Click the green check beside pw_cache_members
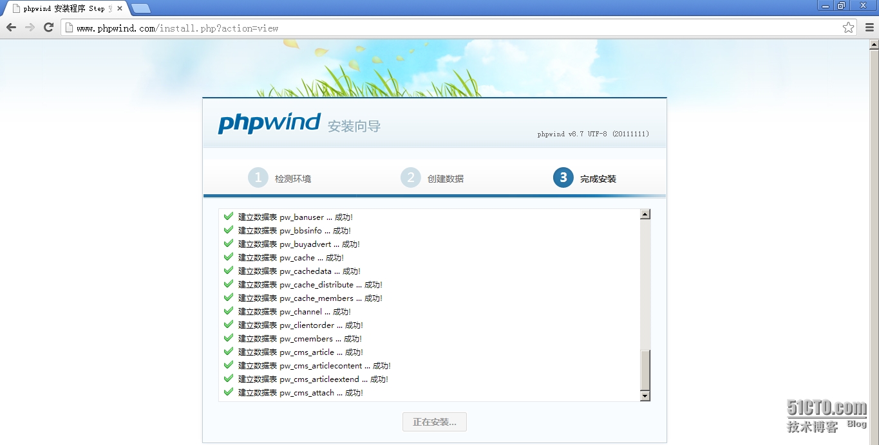The width and height of the screenshot is (879, 445). pyautogui.click(x=229, y=297)
